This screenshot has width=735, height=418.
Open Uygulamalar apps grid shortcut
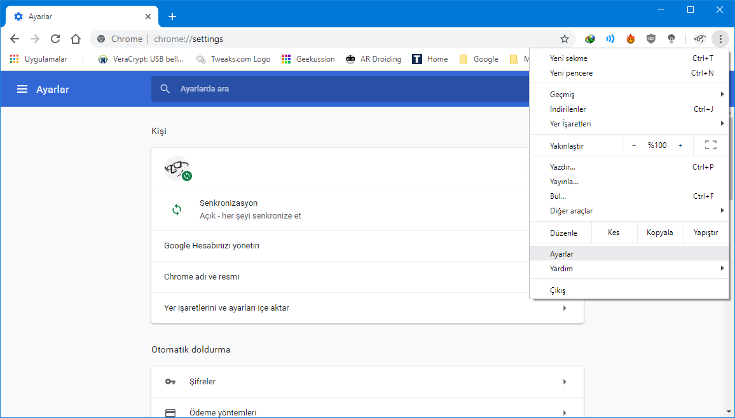pos(38,59)
